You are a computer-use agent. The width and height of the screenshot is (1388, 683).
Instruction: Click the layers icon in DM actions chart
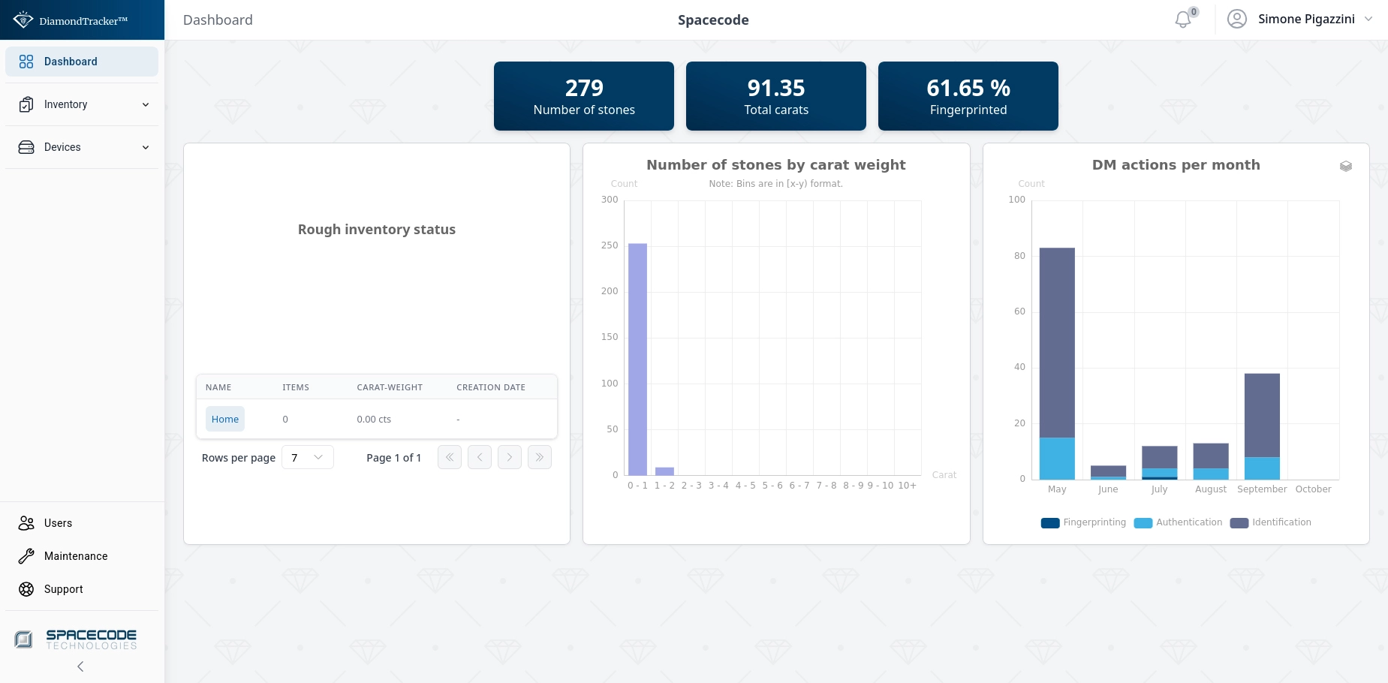tap(1345, 167)
